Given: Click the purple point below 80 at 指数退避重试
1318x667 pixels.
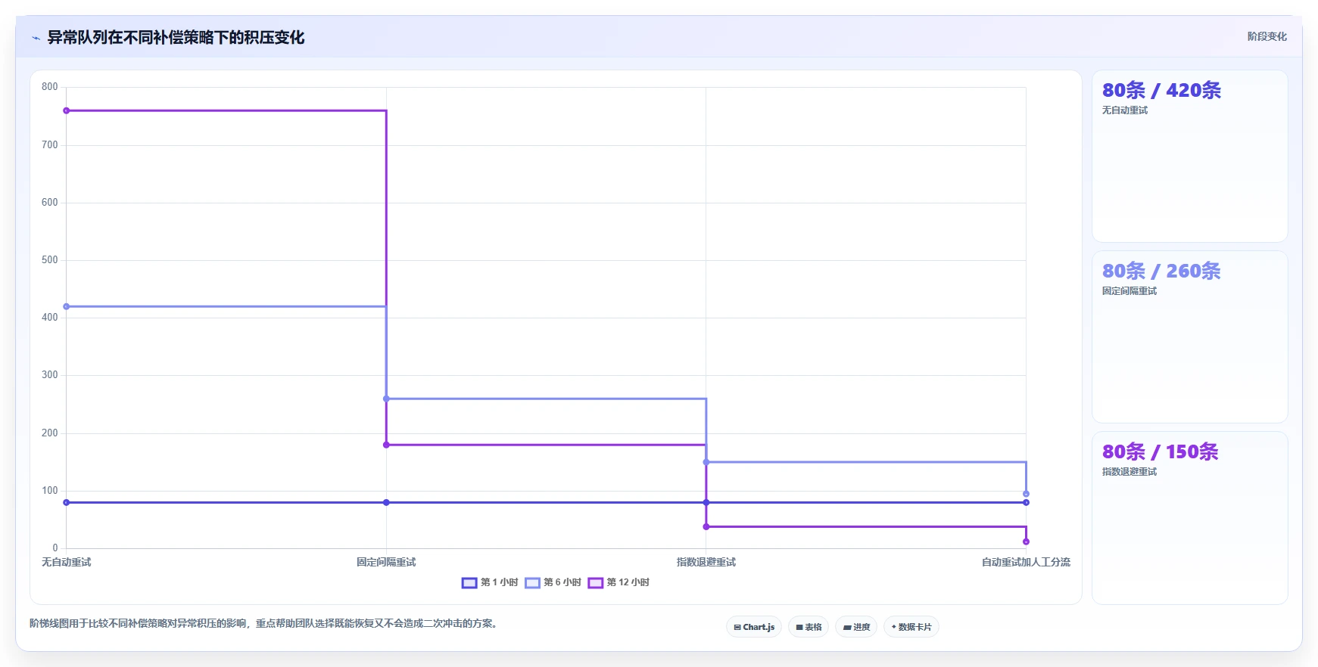Looking at the screenshot, I should point(706,526).
